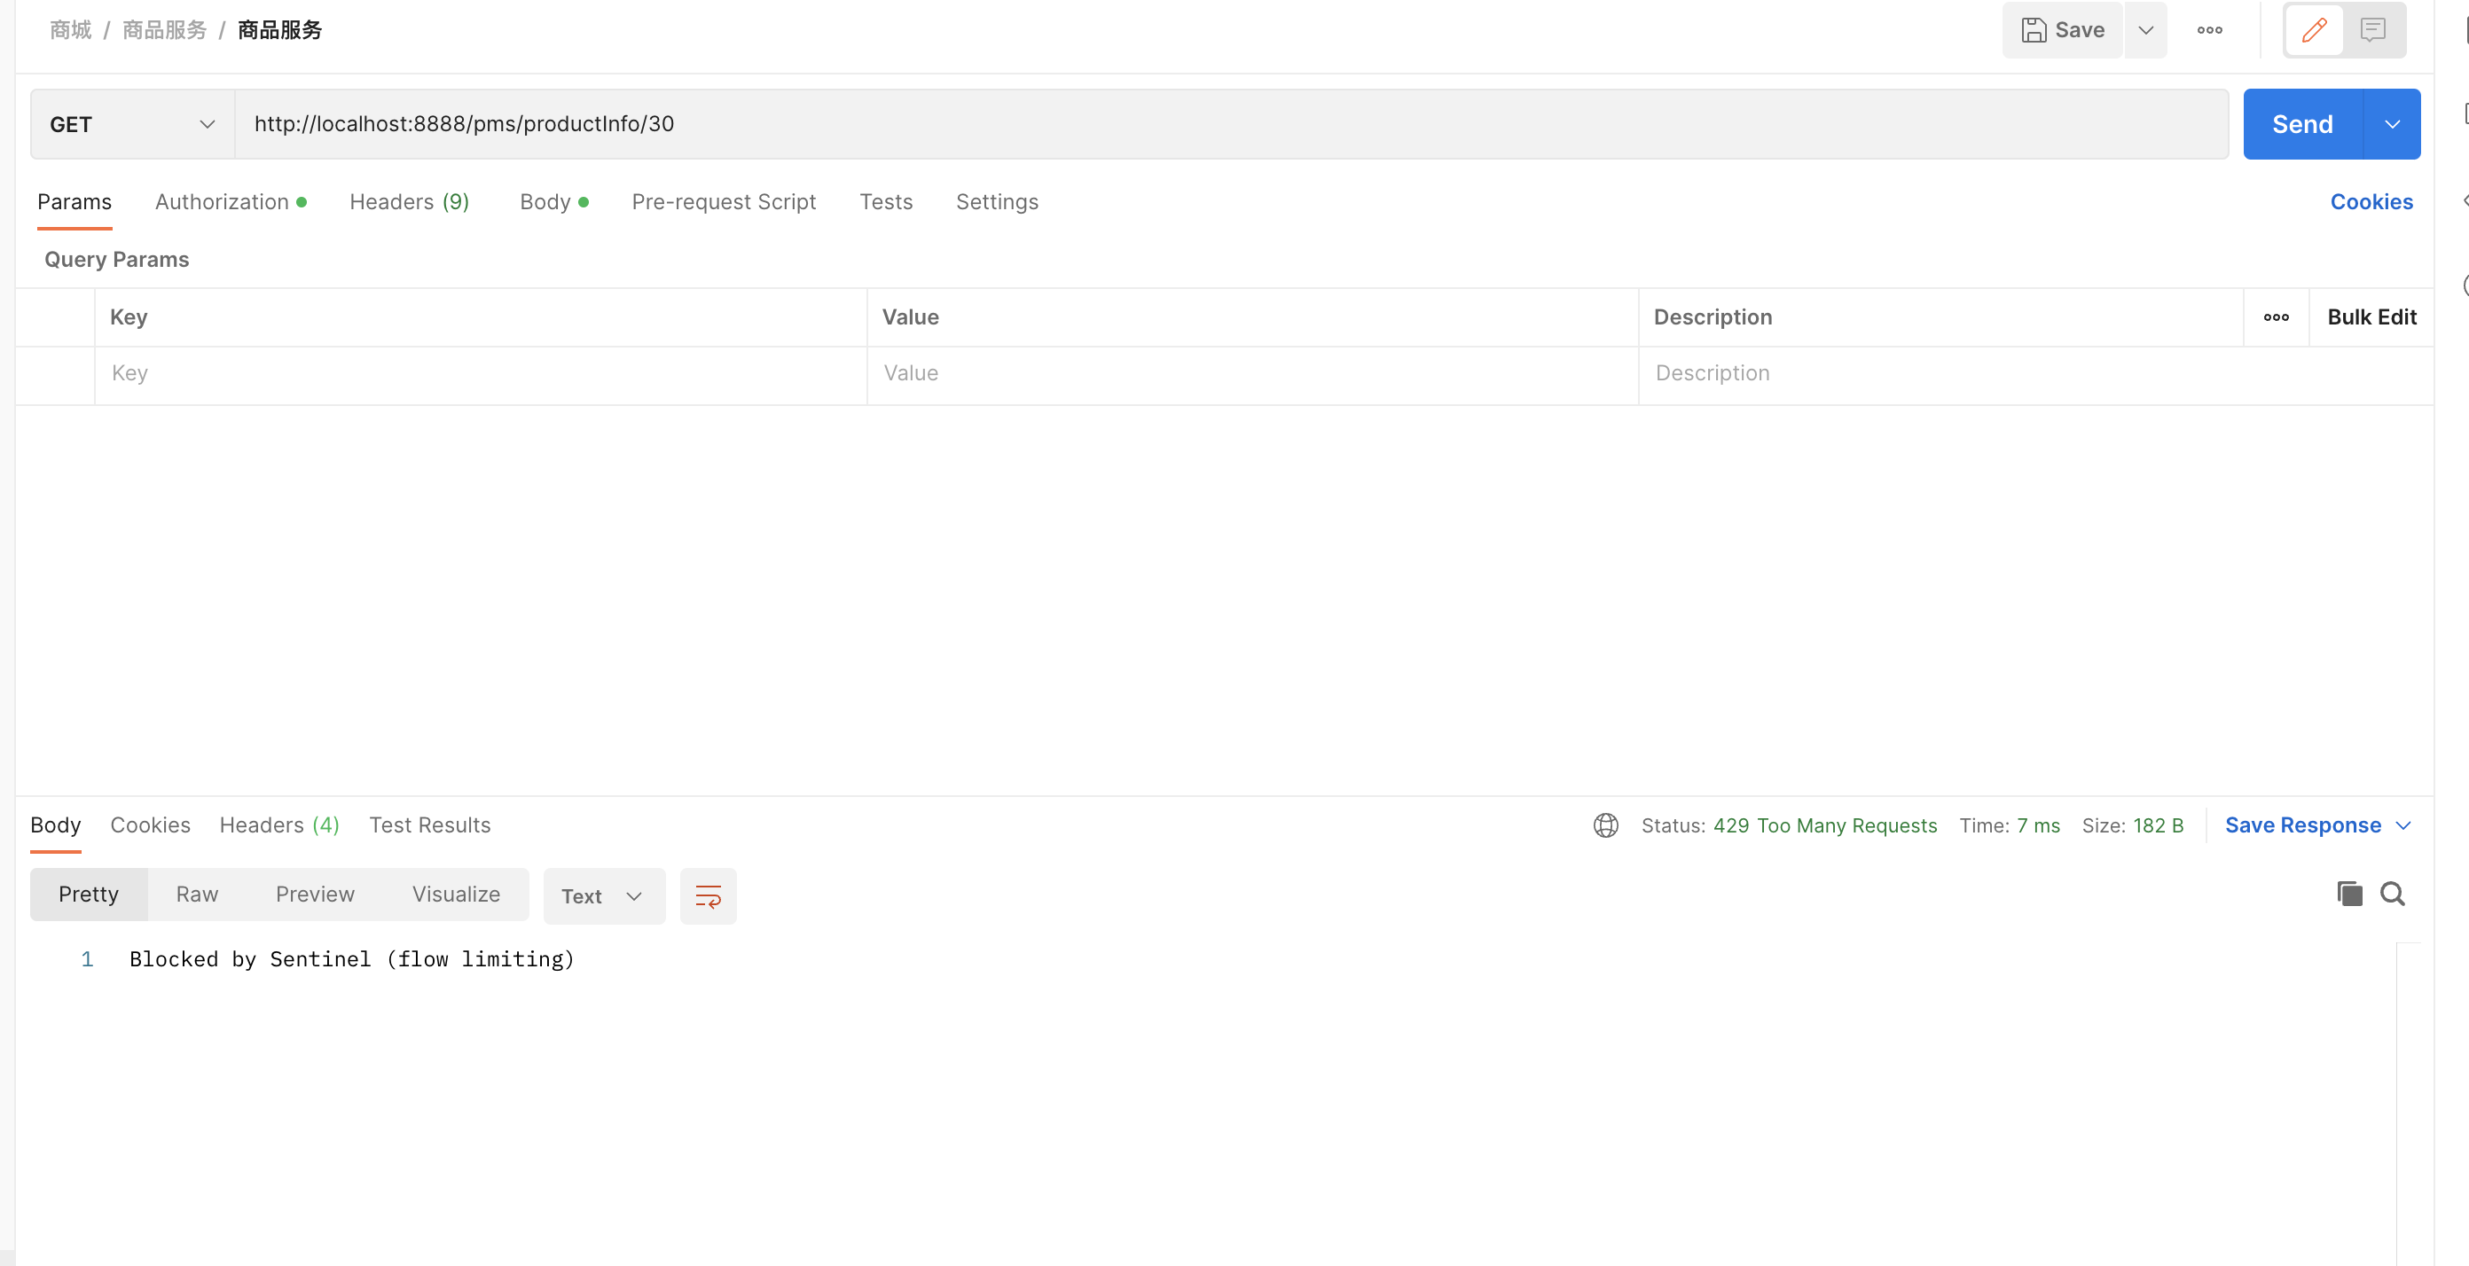Click the three-dots menu next to Save

[2209, 30]
